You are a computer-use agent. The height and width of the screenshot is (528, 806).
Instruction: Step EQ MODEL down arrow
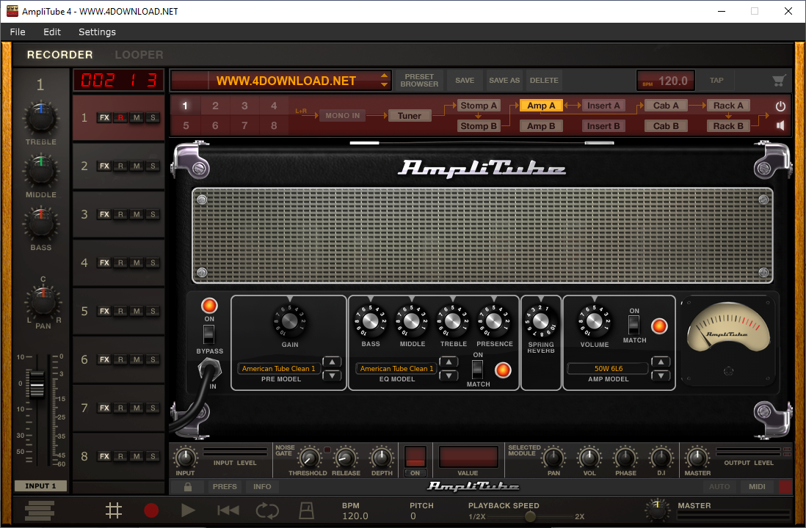tap(449, 375)
